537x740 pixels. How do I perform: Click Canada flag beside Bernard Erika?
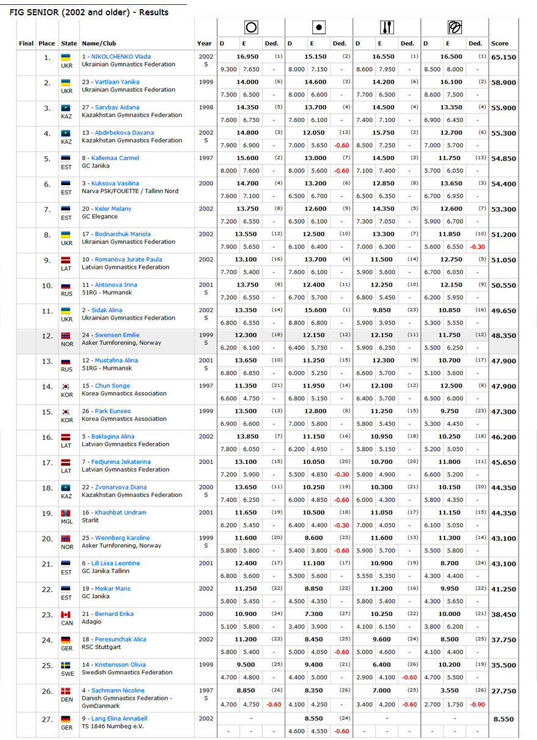(65, 615)
